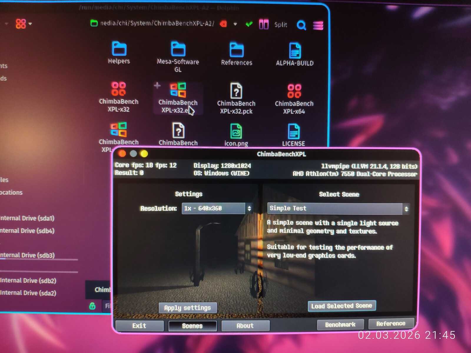
Task: Select the LICENSE file in Dolphin
Action: point(293,135)
